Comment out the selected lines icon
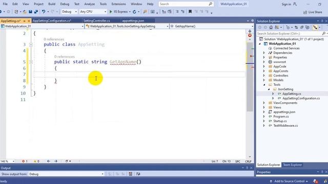Screen dimensions: 328x184 [177, 12]
